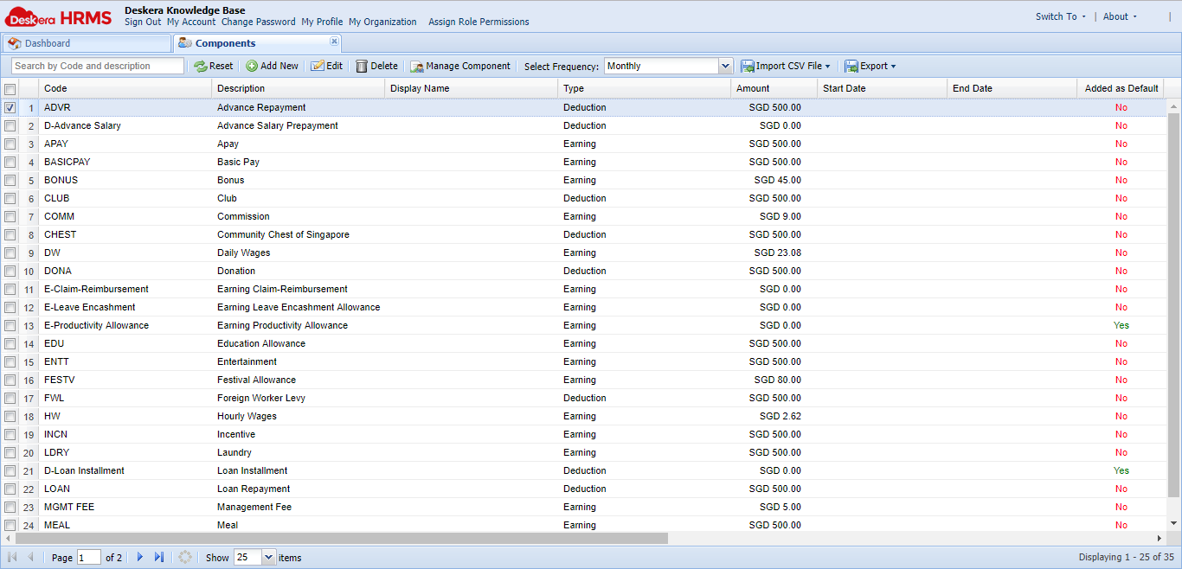Click the Yes value in E-Productivity Allowance row

click(1121, 325)
